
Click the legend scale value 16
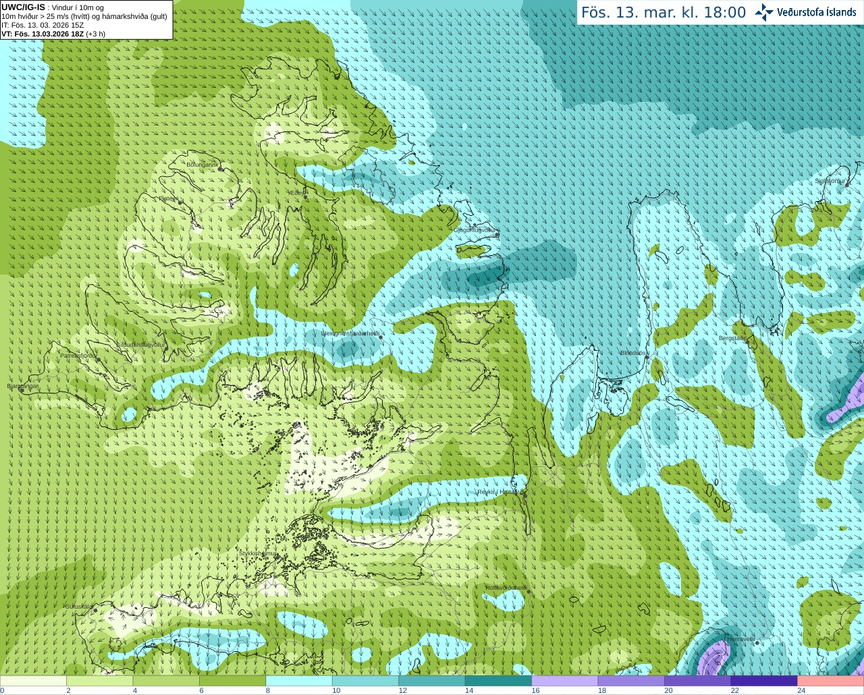[535, 690]
